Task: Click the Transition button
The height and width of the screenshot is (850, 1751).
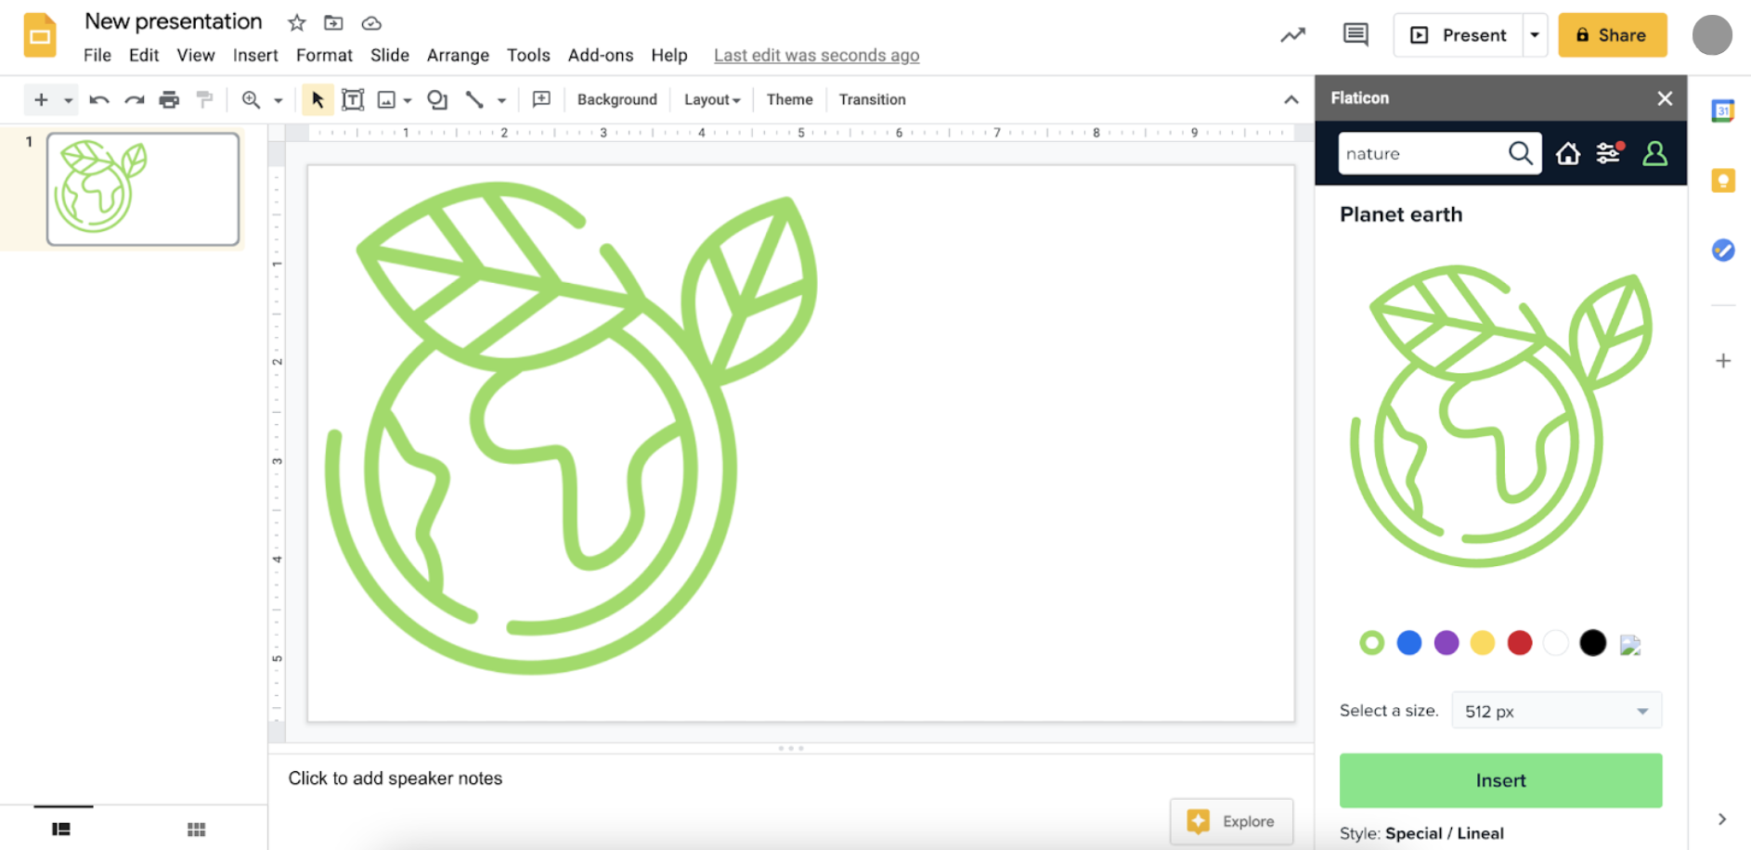Action: [872, 99]
